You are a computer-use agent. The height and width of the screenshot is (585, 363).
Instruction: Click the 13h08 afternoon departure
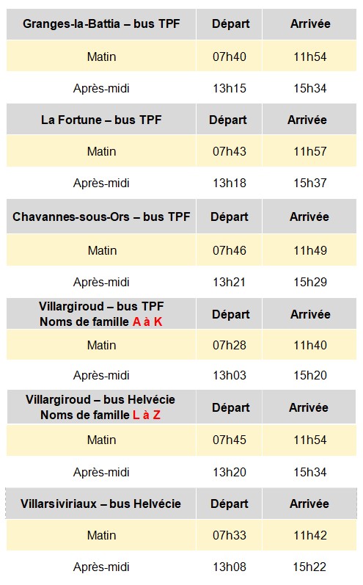[x=230, y=567]
